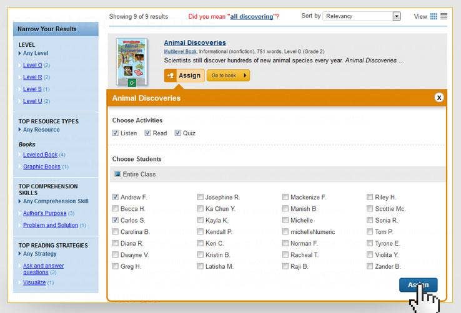Open the Sort by Relevancy dropdown
461x313 pixels.
362,16
